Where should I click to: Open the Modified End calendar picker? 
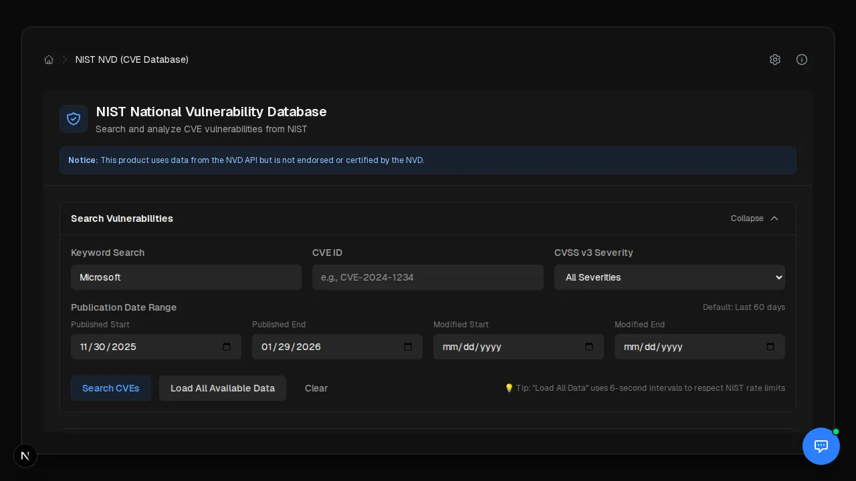tap(770, 347)
